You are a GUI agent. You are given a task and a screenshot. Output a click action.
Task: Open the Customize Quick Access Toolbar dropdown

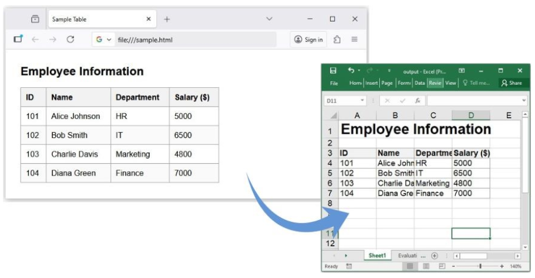389,71
